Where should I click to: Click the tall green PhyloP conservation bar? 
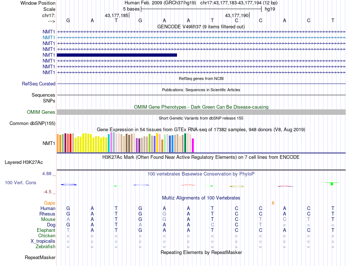[332, 184]
